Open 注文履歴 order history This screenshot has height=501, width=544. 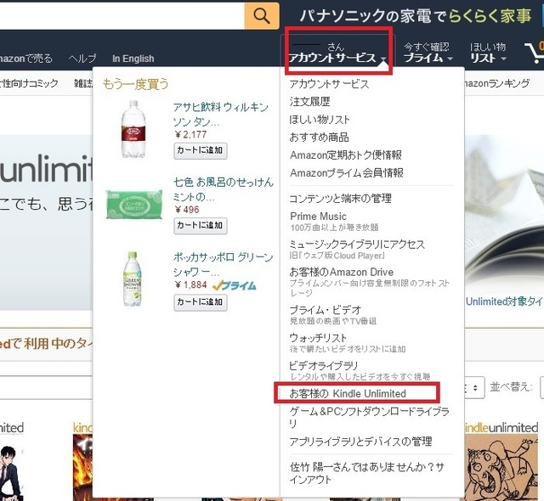(x=309, y=102)
